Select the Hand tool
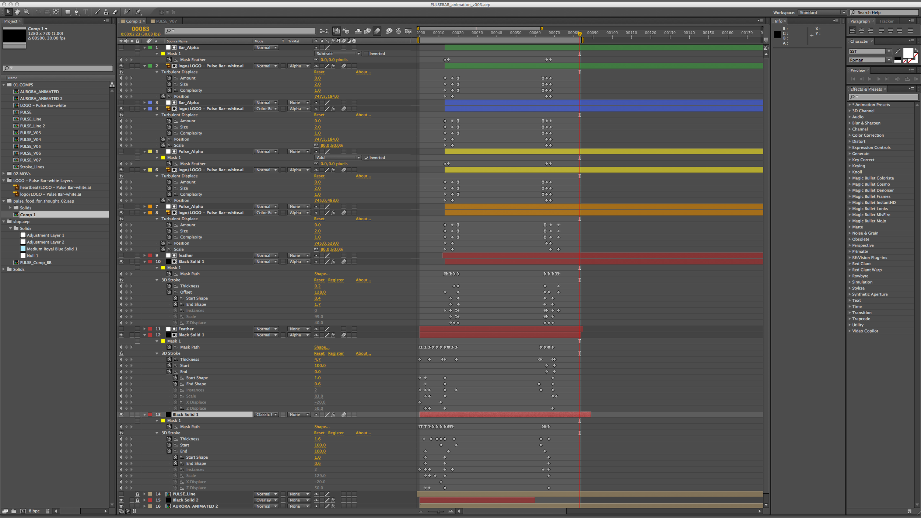This screenshot has width=921, height=518. pos(17,12)
